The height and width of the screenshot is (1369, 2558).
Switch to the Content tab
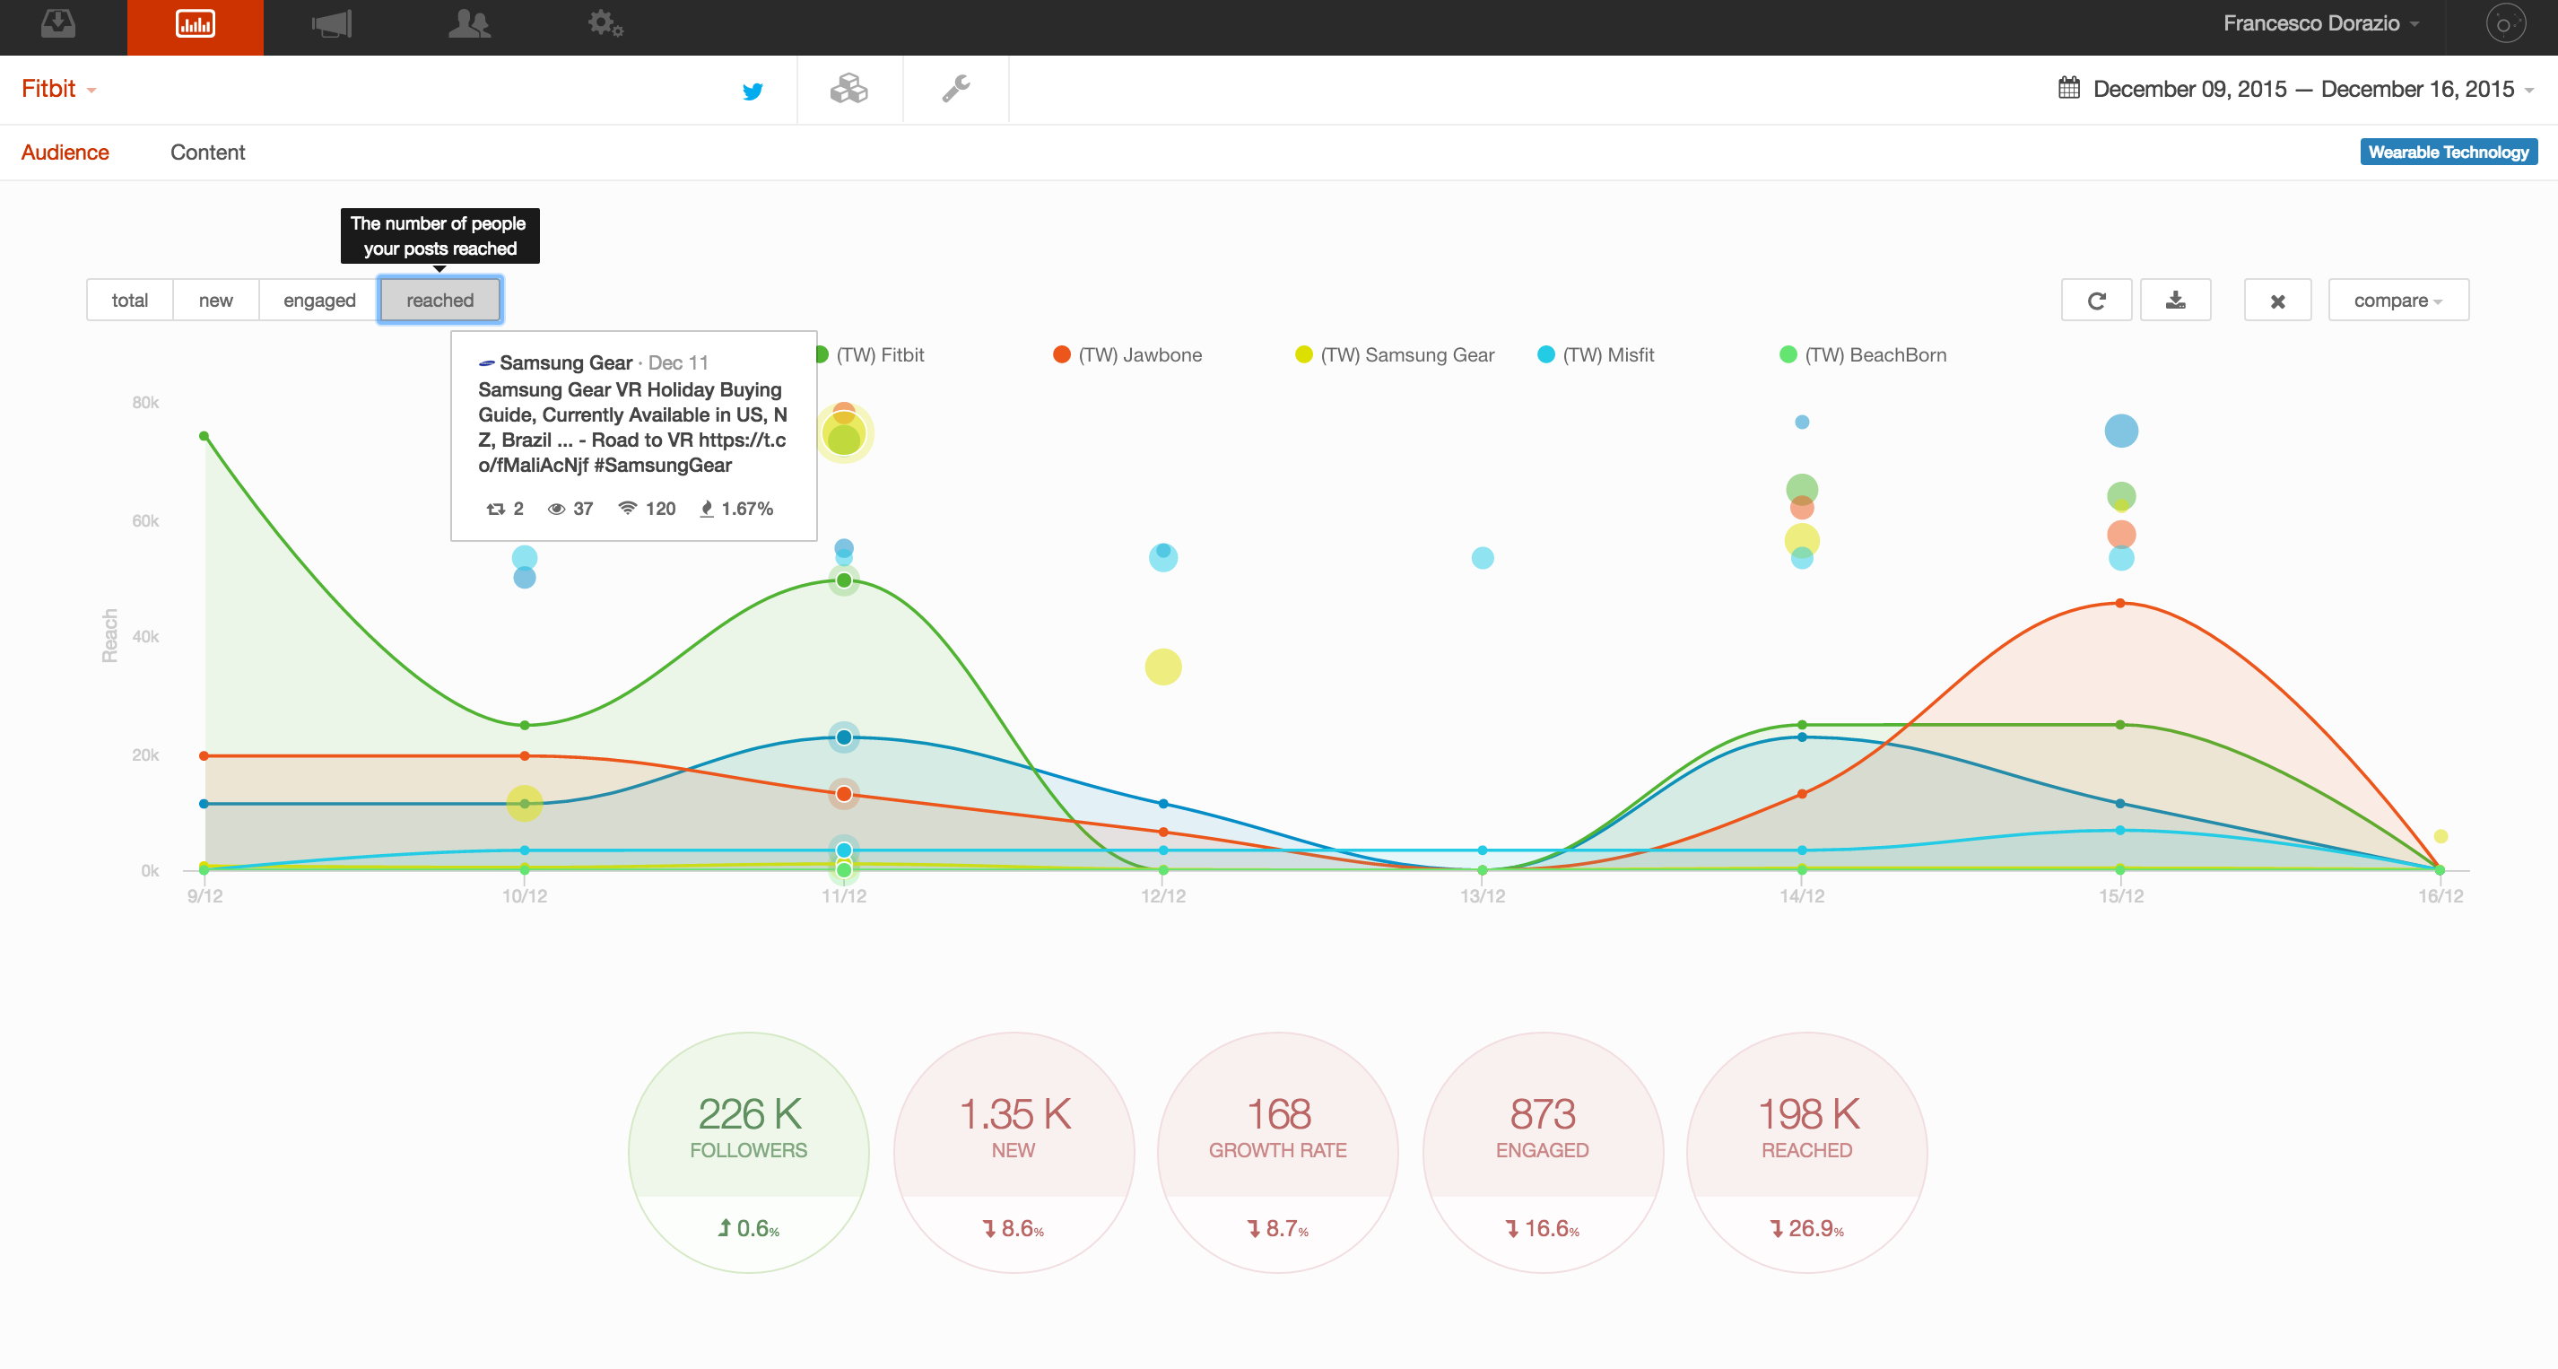[206, 152]
